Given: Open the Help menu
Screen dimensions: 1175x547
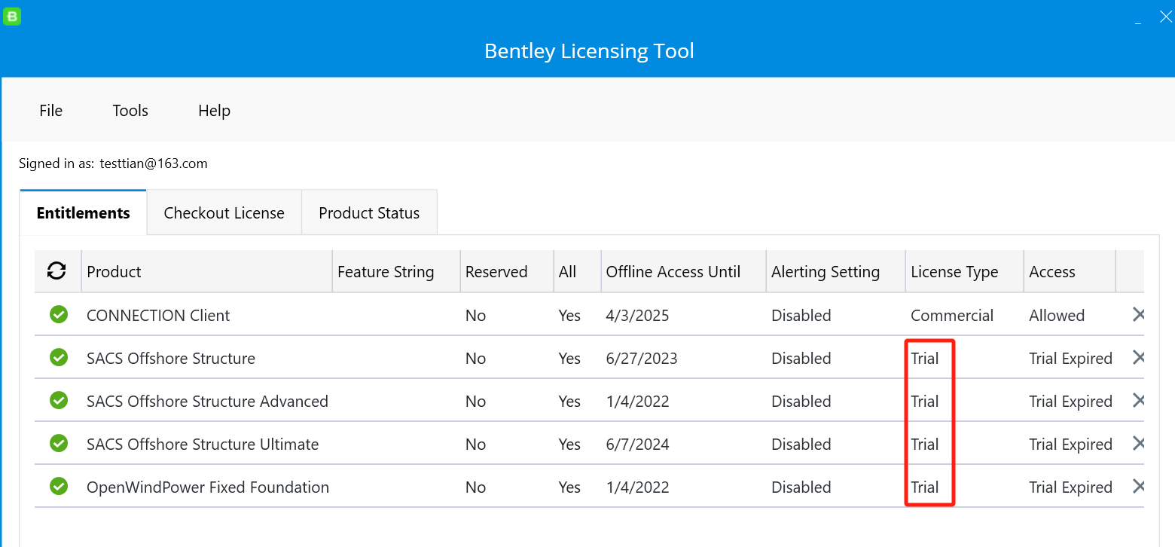Looking at the screenshot, I should coord(214,110).
